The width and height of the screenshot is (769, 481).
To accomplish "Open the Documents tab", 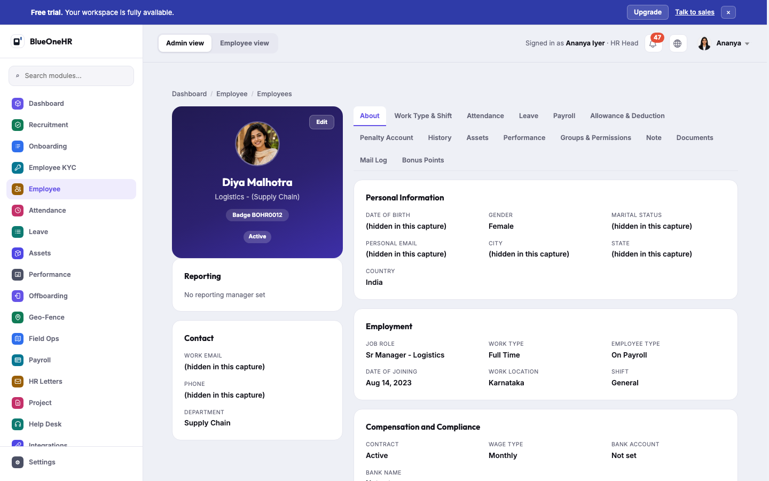I will pos(695,138).
